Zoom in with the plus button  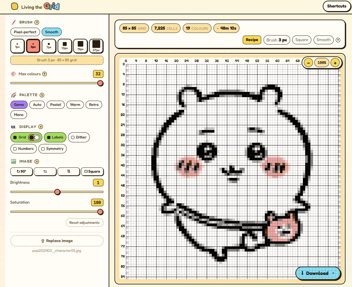tap(335, 63)
